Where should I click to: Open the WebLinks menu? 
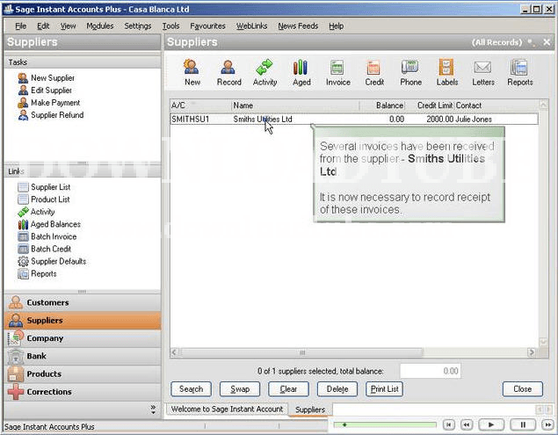click(x=251, y=26)
